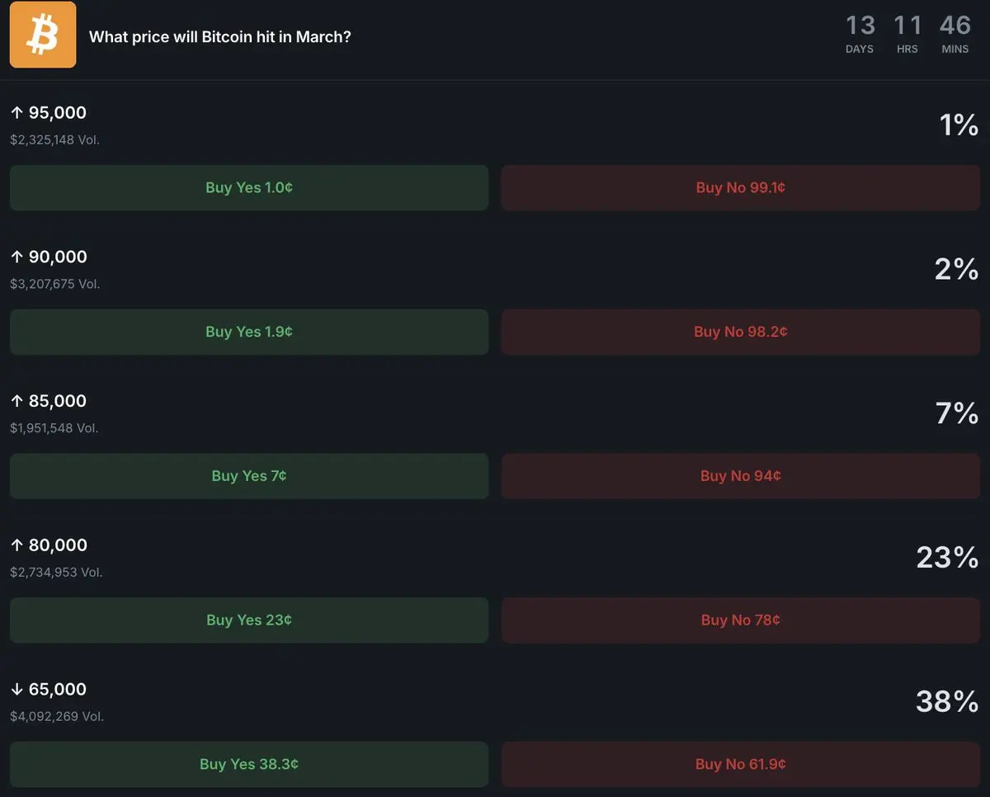The image size is (990, 797).
Task: Click Buy No 94¢ for 85,000
Action: (740, 476)
